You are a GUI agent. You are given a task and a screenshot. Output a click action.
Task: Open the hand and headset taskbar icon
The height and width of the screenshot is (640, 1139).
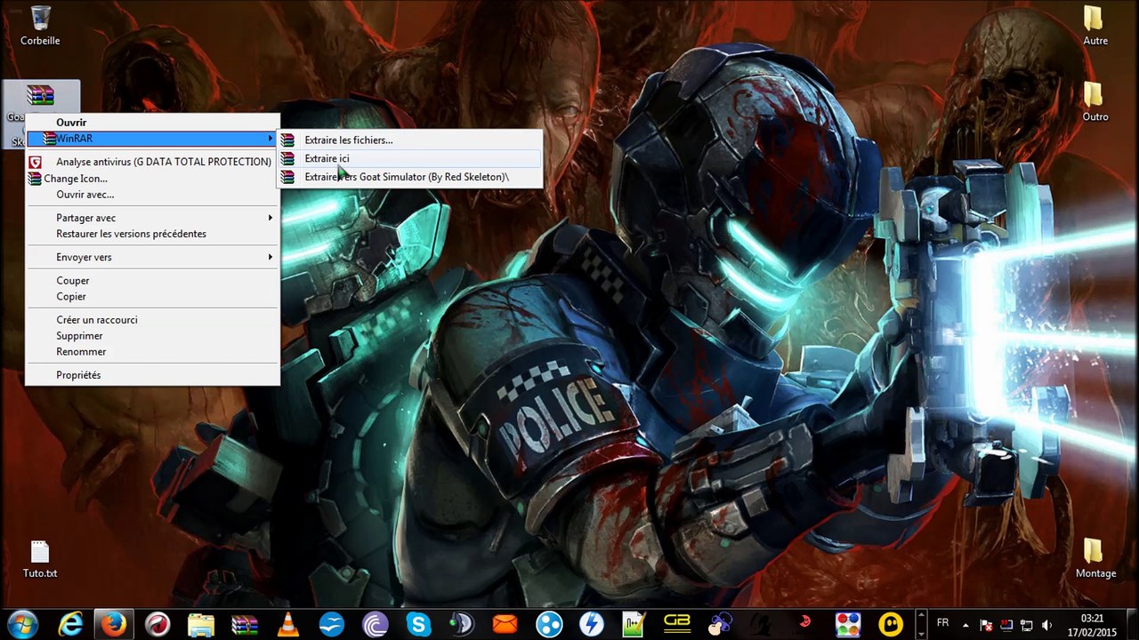(x=721, y=625)
